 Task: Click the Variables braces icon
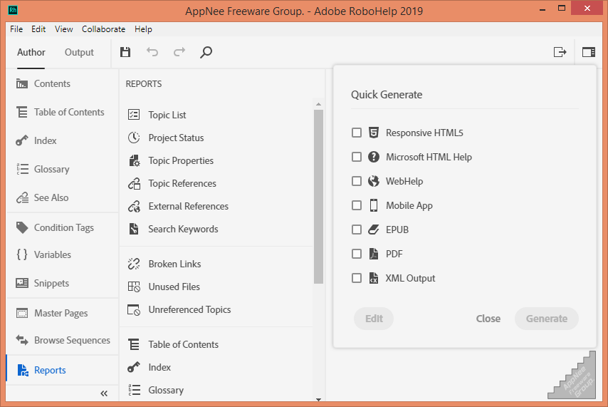pos(22,254)
